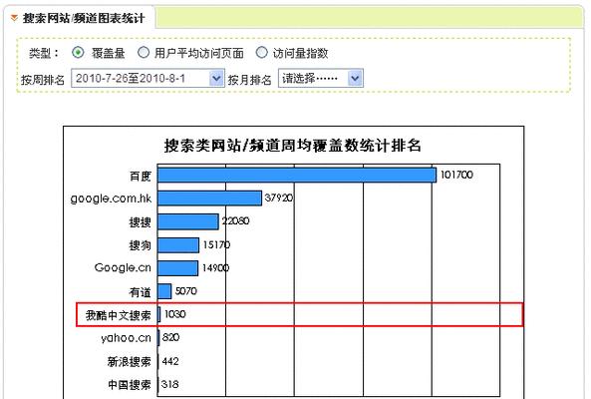This screenshot has height=399, width=591.
Task: Click the 有道 axis label
Action: pos(141,292)
